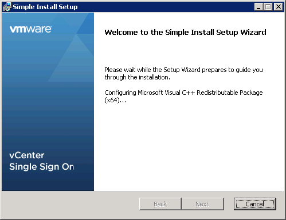Viewport: 286px width, 220px height.
Task: Click the gray footer left of Back
Action: (x=70, y=204)
